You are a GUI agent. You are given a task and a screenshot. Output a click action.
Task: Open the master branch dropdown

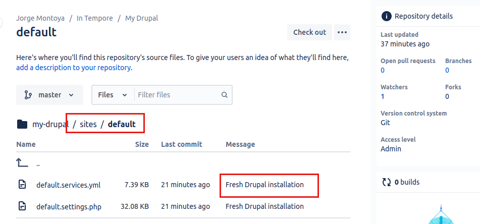coord(49,95)
